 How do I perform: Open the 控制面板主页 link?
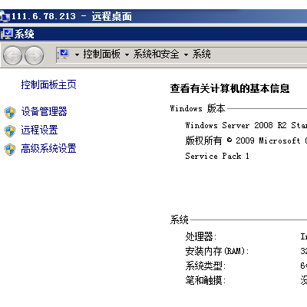[x=48, y=84]
